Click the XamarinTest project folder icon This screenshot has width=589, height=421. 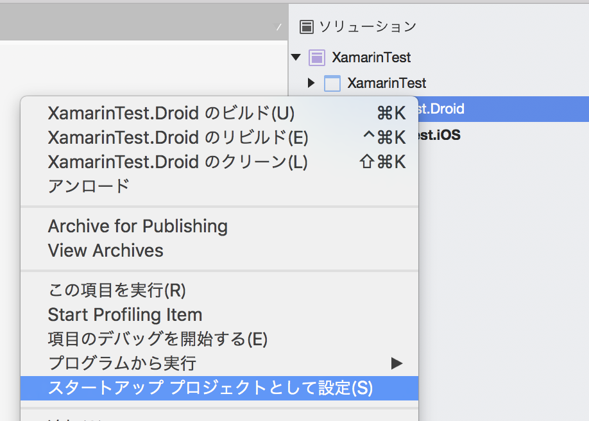332,83
